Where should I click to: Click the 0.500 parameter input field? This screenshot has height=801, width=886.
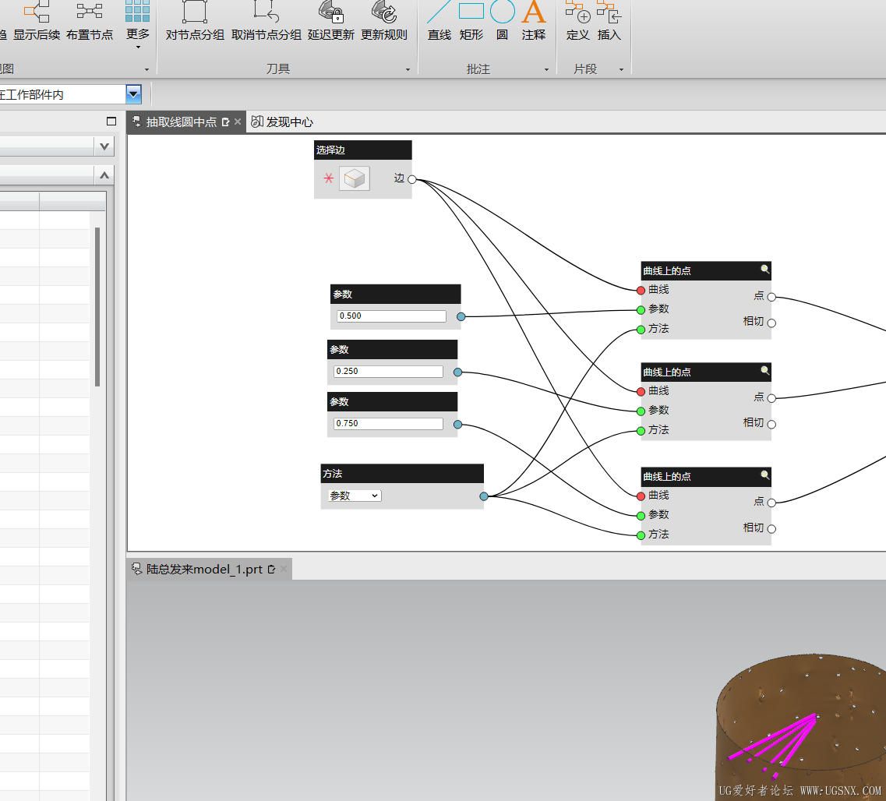pyautogui.click(x=391, y=316)
